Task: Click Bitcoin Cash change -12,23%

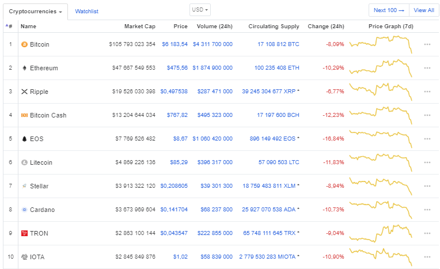Action: [x=333, y=115]
